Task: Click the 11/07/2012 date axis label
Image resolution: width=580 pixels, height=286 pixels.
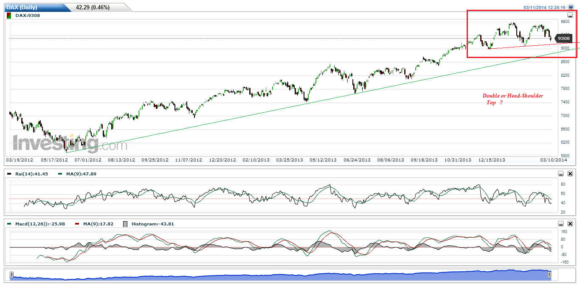Action: point(189,160)
